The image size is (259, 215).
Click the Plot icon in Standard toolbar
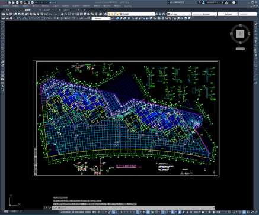15,14
